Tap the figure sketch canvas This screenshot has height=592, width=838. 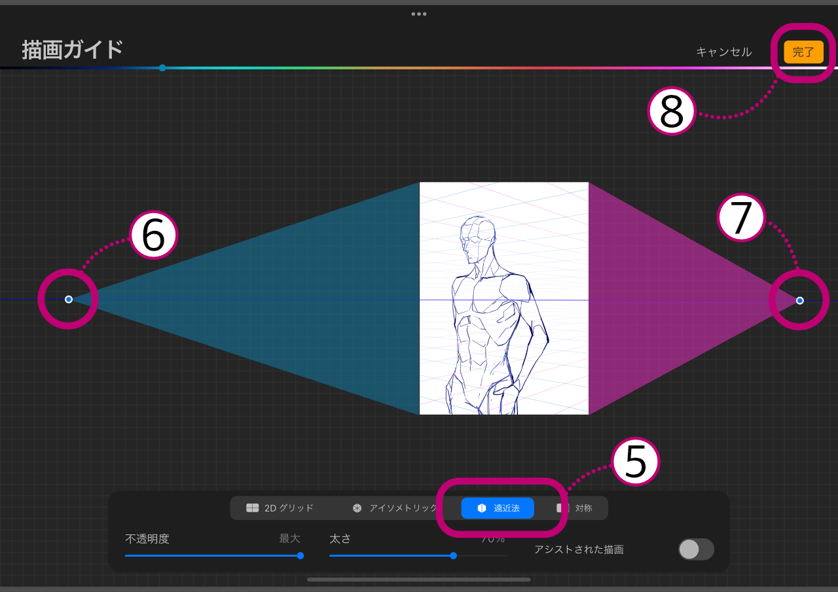pos(504,298)
